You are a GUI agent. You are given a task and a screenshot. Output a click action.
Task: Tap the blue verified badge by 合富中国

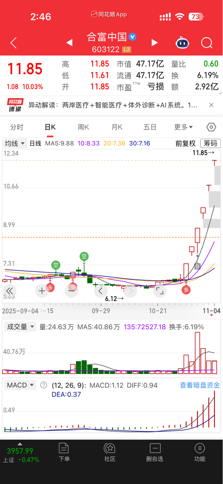133,37
